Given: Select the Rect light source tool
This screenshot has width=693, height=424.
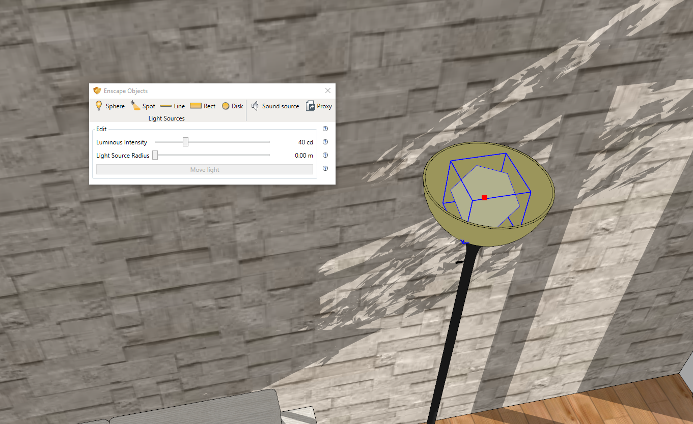Looking at the screenshot, I should tap(202, 106).
